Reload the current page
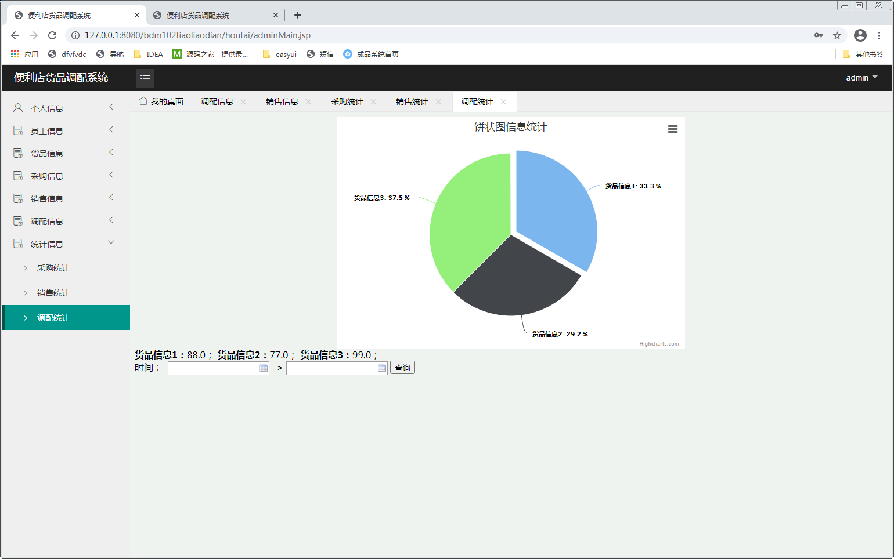The image size is (894, 559). tap(52, 35)
